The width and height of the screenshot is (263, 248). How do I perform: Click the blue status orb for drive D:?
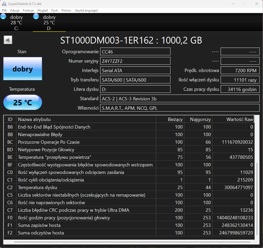36,17
